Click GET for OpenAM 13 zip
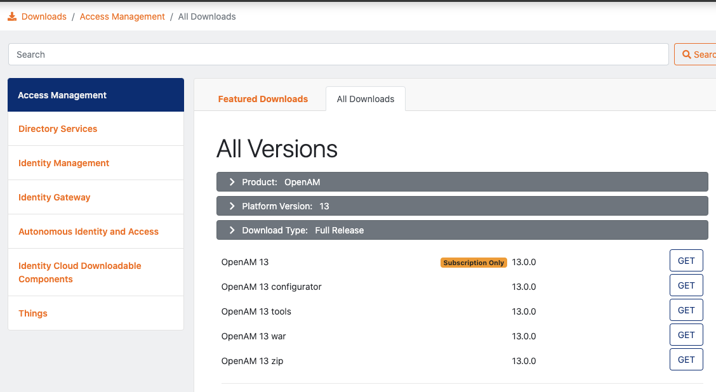Image resolution: width=716 pixels, height=392 pixels. tap(686, 360)
